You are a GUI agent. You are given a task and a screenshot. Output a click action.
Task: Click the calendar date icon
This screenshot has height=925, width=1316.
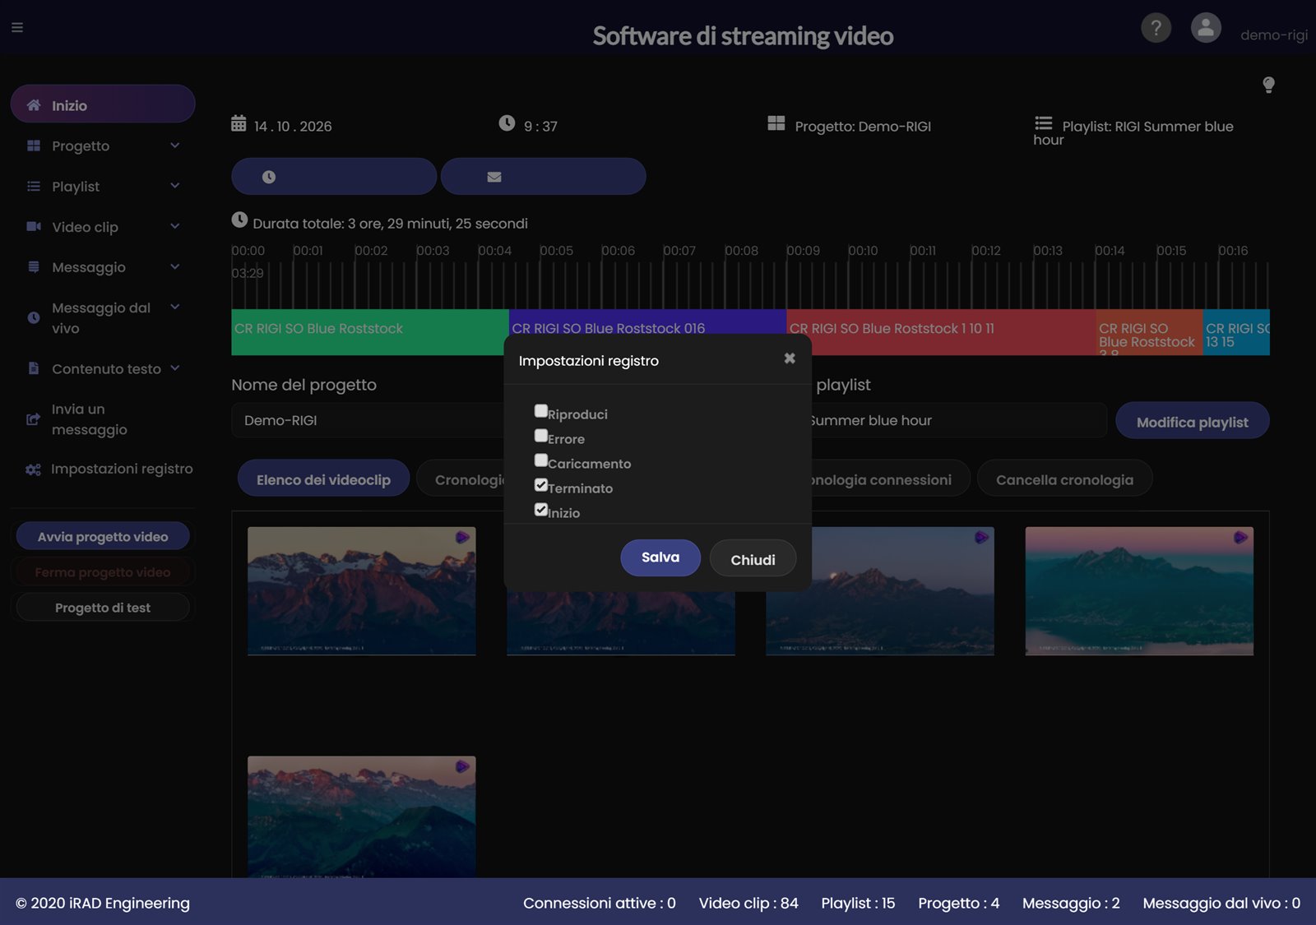(239, 123)
